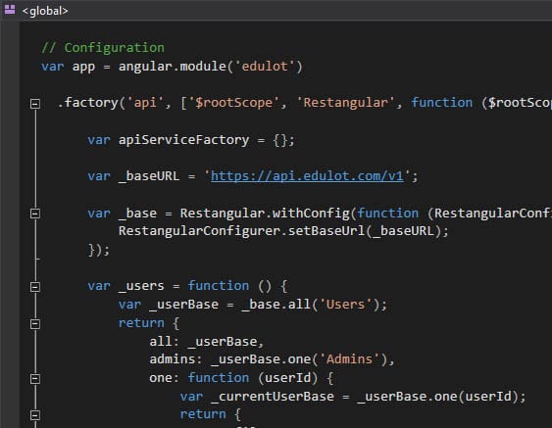
Task: Collapse the one: function (userId) block
Action: coord(35,378)
